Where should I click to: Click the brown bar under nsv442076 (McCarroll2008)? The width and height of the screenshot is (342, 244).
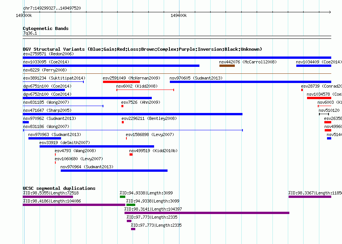tap(227, 66)
